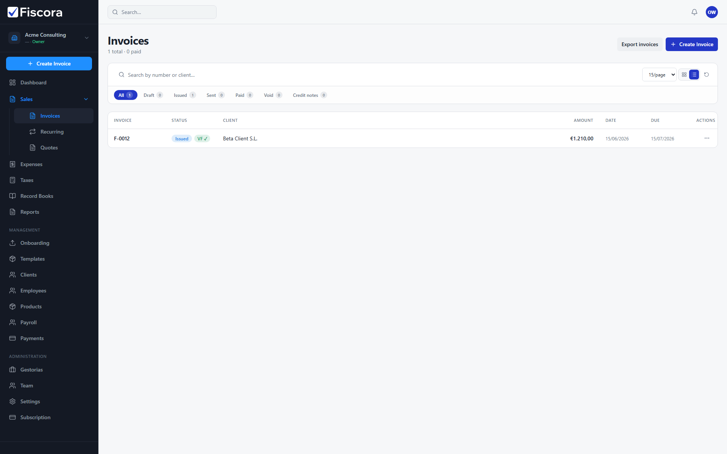
Task: Click the Expenses receipt icon
Action: click(12, 164)
